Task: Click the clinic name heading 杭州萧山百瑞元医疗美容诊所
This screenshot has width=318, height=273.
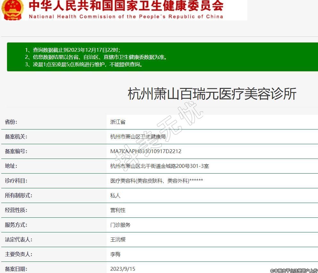Action: click(212, 94)
